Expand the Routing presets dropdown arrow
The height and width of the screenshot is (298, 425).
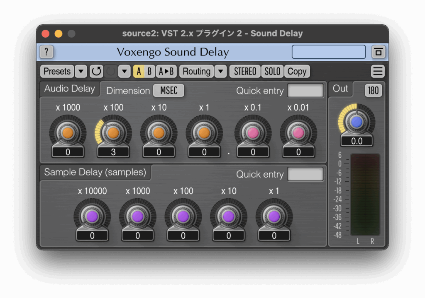pos(221,71)
